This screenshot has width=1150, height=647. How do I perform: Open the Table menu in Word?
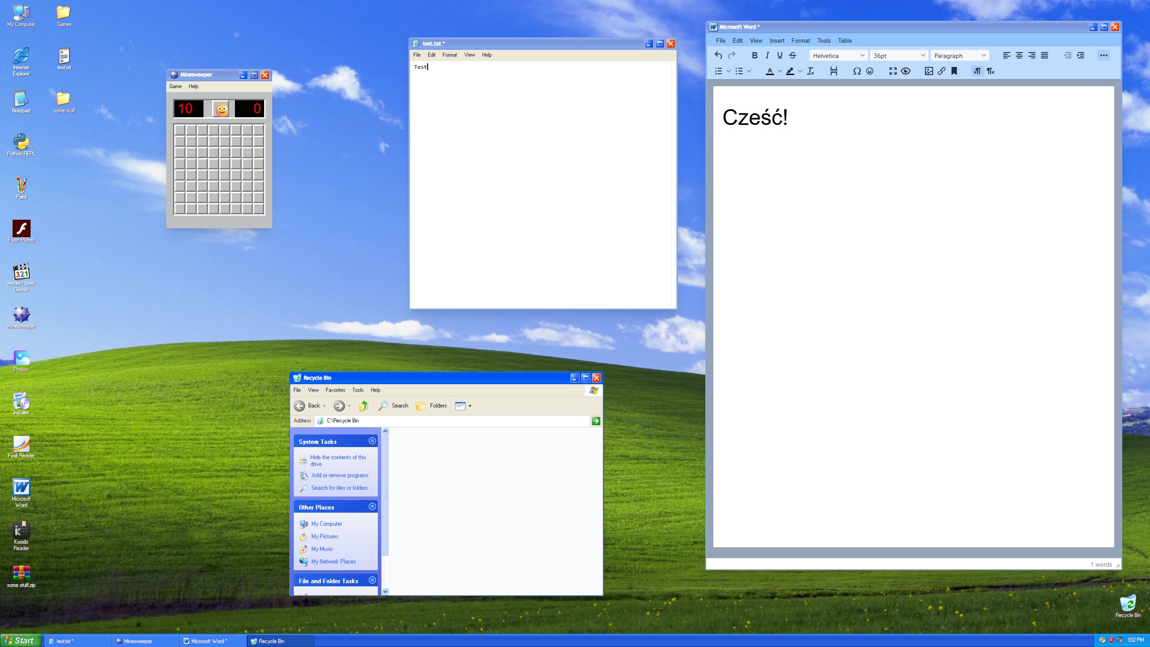click(x=845, y=40)
